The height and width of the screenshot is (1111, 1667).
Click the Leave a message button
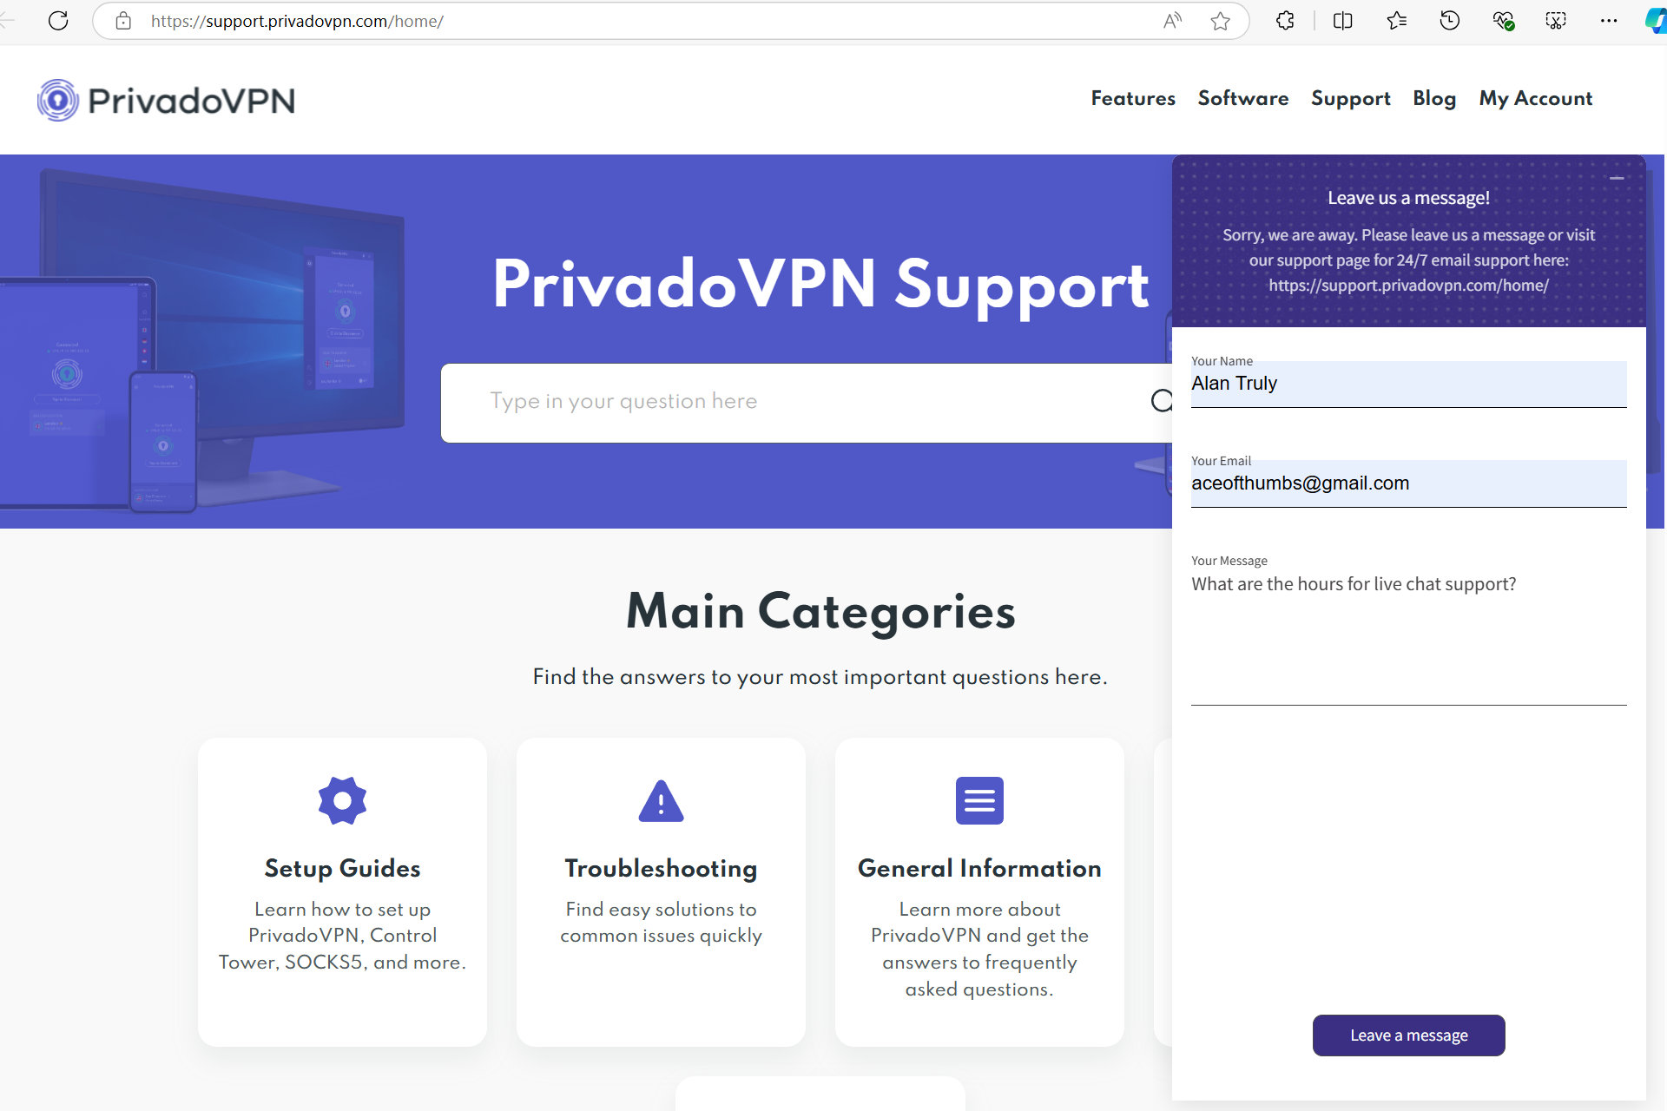pyautogui.click(x=1407, y=1034)
